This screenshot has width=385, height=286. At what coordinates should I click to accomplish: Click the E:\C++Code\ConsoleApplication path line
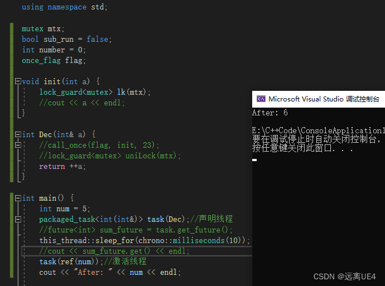pyautogui.click(x=319, y=130)
